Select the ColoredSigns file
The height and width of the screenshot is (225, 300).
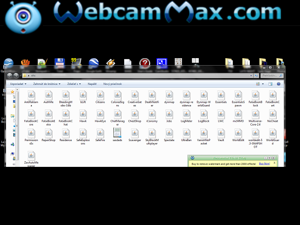pyautogui.click(x=118, y=99)
